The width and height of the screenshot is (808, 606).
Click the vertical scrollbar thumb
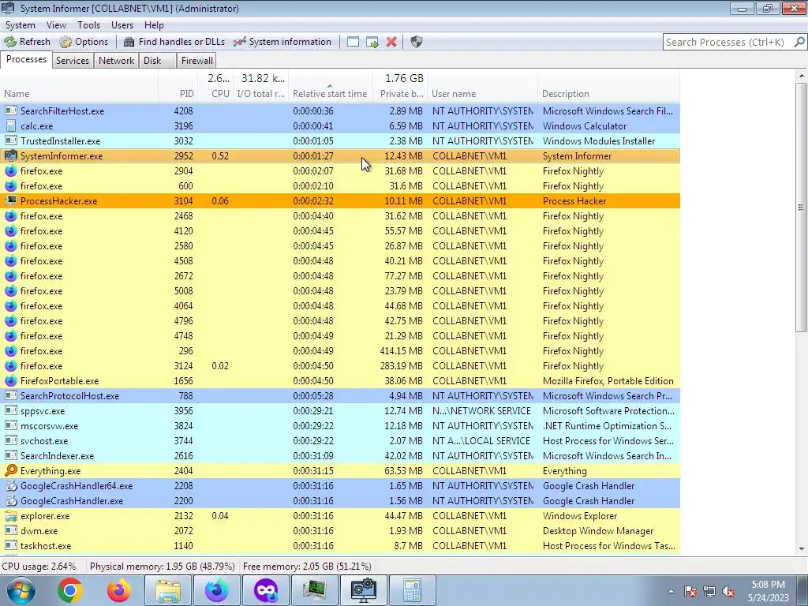(x=802, y=207)
